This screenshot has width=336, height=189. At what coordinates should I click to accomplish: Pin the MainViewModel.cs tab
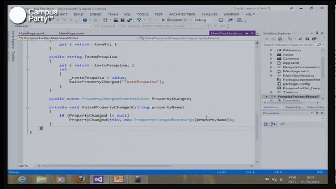click(x=247, y=33)
